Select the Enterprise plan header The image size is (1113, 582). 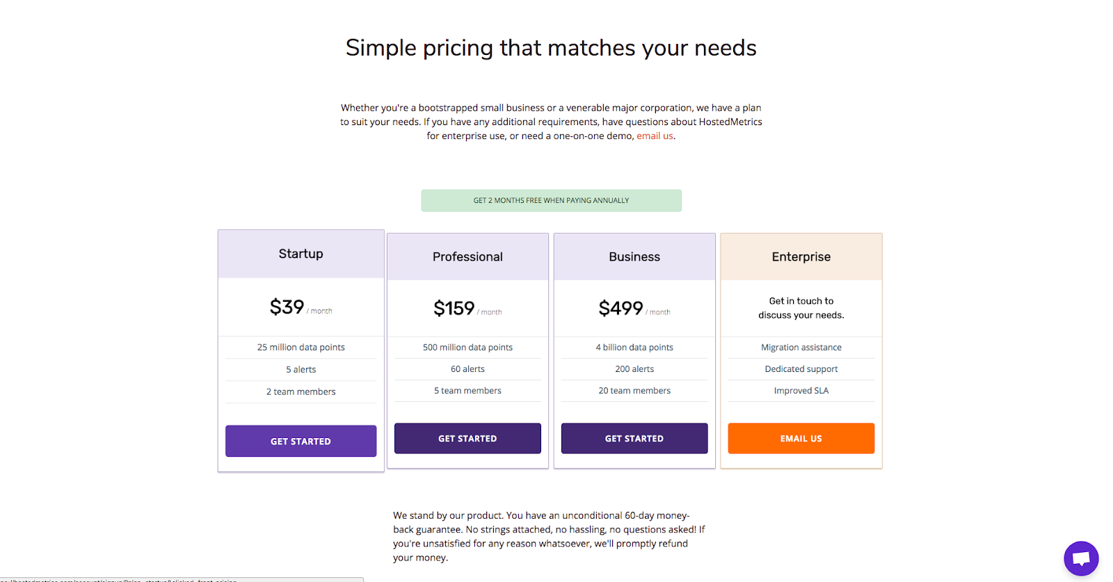[801, 257]
